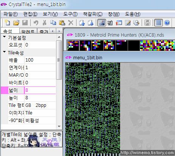Cut selection using scissors icon

pos(44,23)
